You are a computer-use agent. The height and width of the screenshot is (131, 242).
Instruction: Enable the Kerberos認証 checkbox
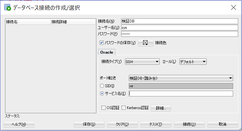[x=123, y=108]
